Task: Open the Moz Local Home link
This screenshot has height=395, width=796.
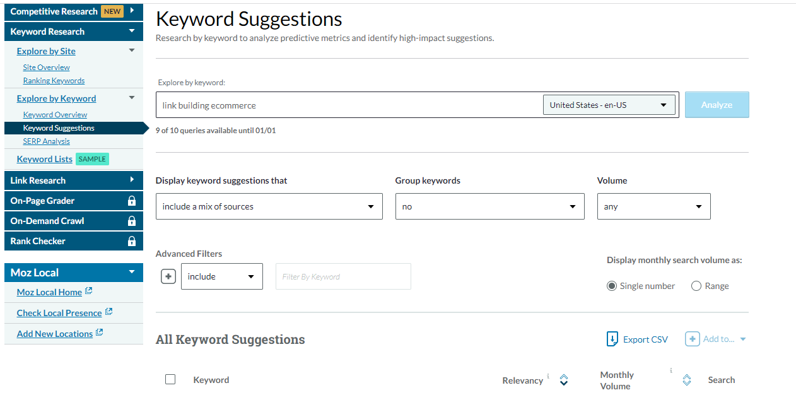Action: 49,292
